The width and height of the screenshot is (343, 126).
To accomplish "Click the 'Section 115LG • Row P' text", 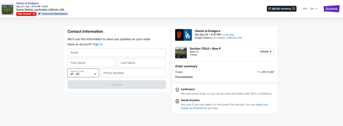I will tap(205, 48).
